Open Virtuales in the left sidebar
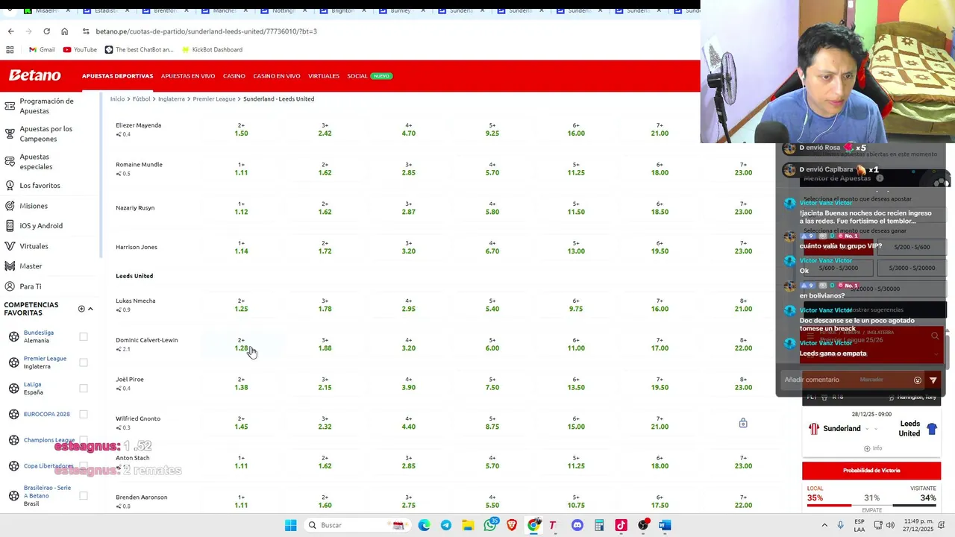This screenshot has width=955, height=537. click(34, 246)
